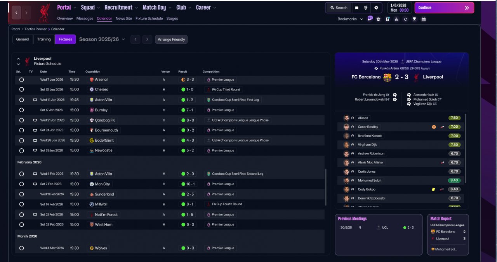Click the scouting magnifier person icon
Image resolution: width=497 pixels, height=262 pixels.
click(x=396, y=19)
